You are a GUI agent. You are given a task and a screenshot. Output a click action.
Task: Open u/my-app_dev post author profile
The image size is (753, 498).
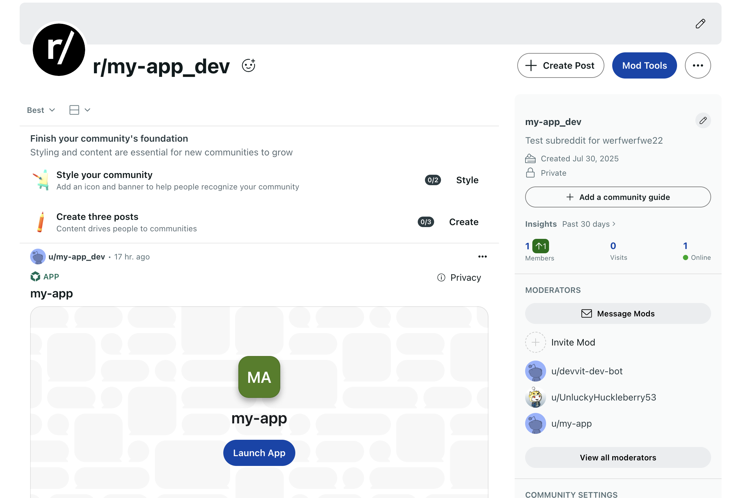click(x=77, y=257)
